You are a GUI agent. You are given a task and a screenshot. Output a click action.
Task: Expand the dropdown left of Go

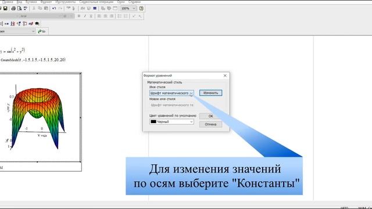point(33,31)
